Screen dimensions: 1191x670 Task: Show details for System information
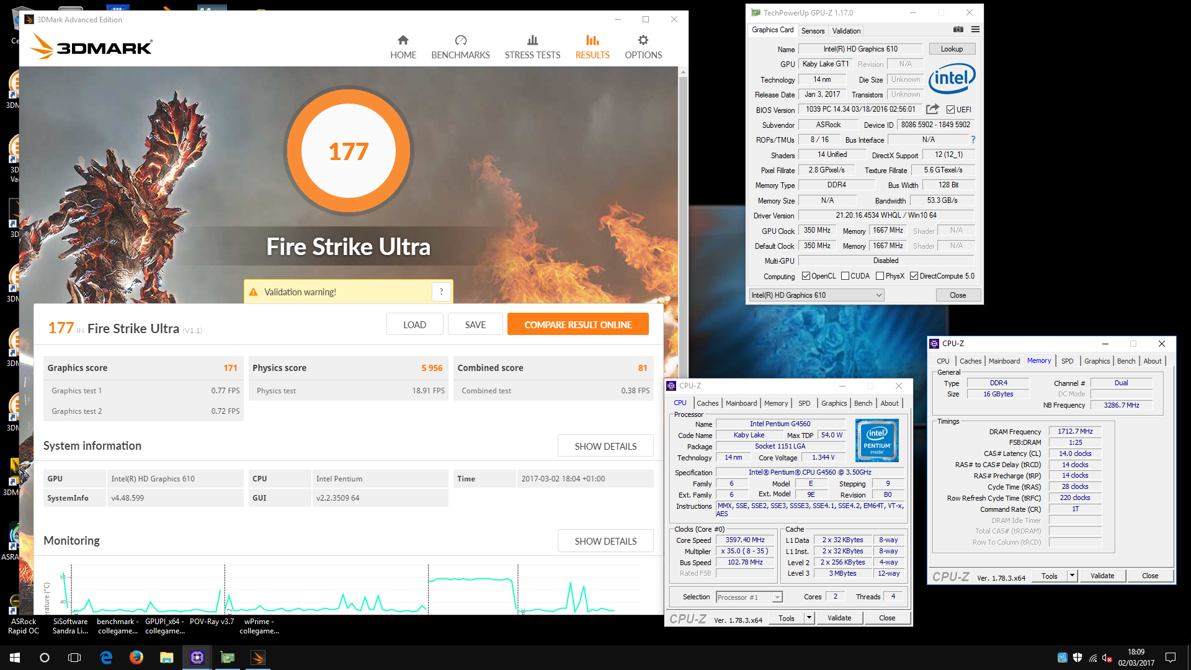pyautogui.click(x=605, y=446)
